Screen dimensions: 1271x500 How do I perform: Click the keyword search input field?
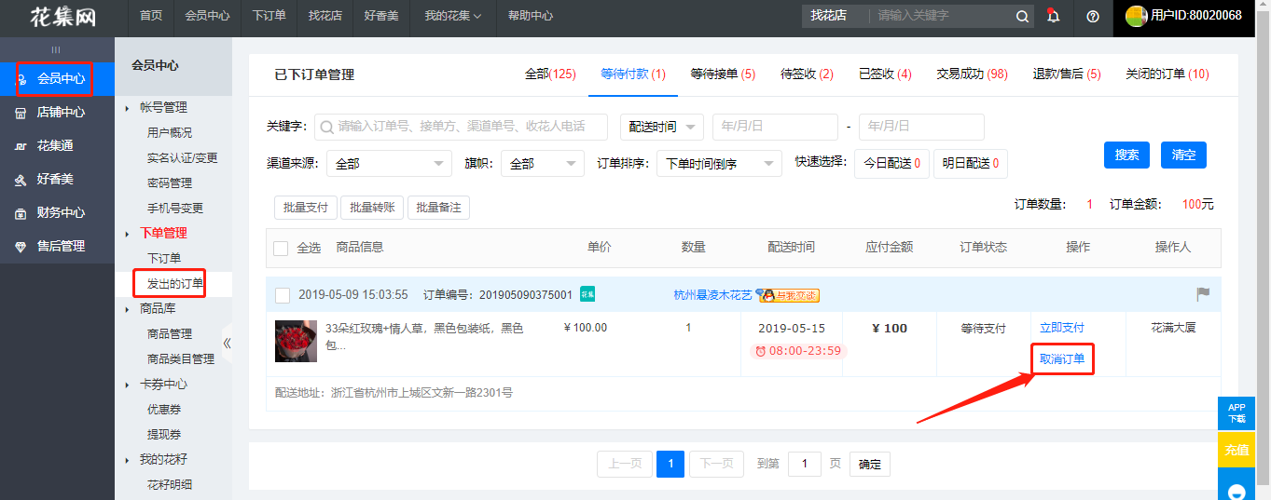click(461, 127)
